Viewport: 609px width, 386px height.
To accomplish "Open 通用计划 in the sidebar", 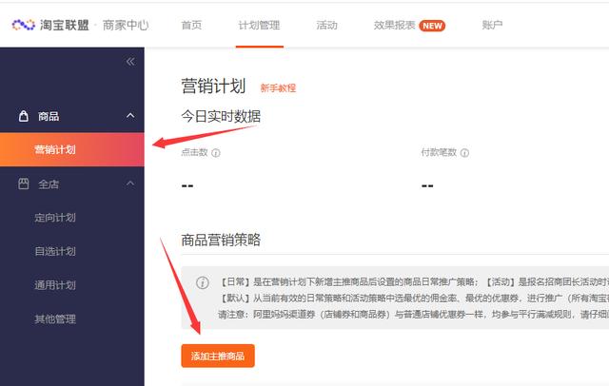I will pos(55,285).
